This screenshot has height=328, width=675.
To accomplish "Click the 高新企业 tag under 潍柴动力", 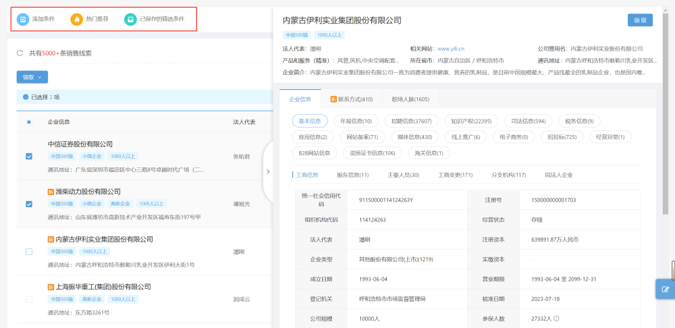I will point(120,204).
